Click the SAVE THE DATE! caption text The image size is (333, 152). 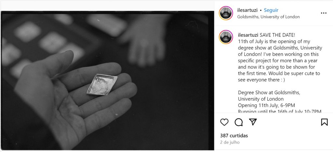(x=277, y=35)
